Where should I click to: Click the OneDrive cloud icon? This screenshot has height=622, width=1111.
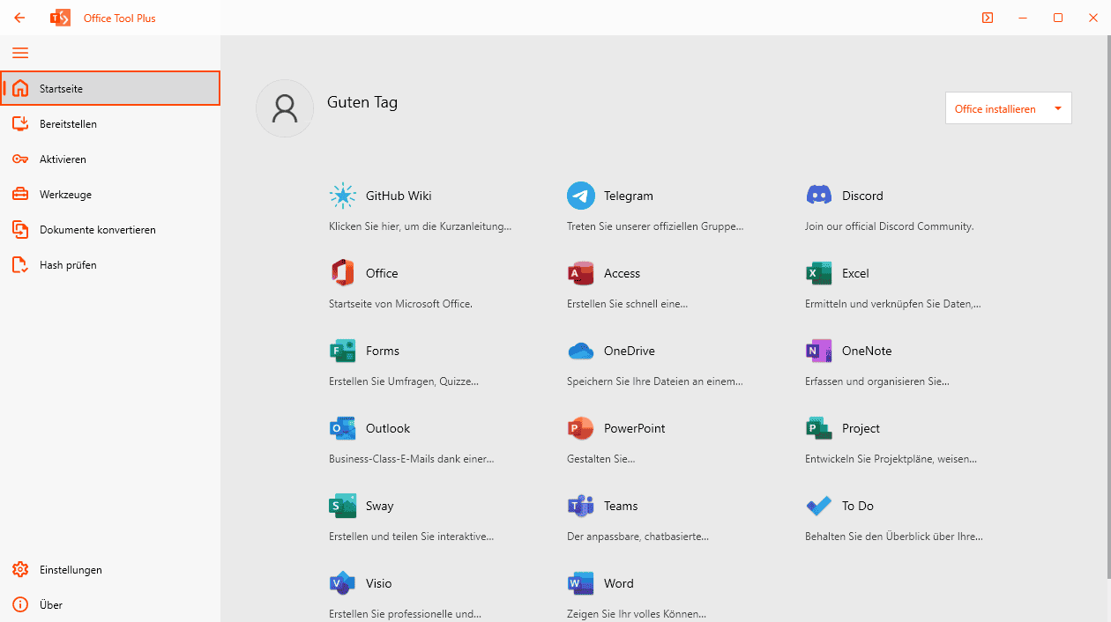tap(580, 351)
